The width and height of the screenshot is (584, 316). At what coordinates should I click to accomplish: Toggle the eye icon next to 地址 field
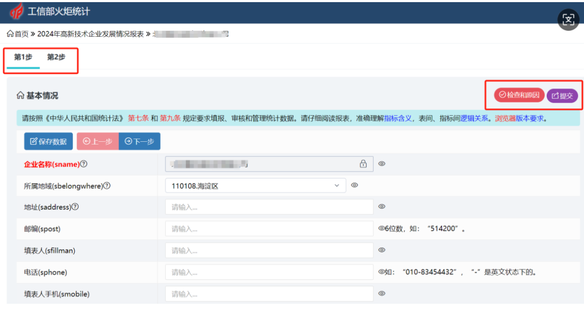pos(382,207)
